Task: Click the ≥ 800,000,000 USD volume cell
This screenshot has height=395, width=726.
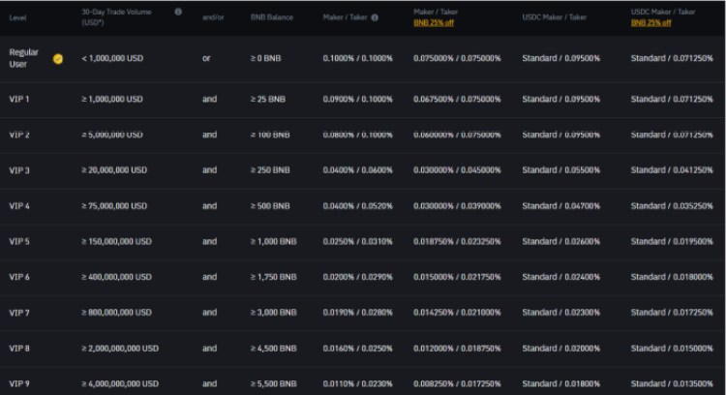Action: (117, 313)
